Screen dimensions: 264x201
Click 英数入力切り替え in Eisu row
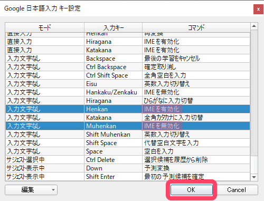[x=196, y=84]
